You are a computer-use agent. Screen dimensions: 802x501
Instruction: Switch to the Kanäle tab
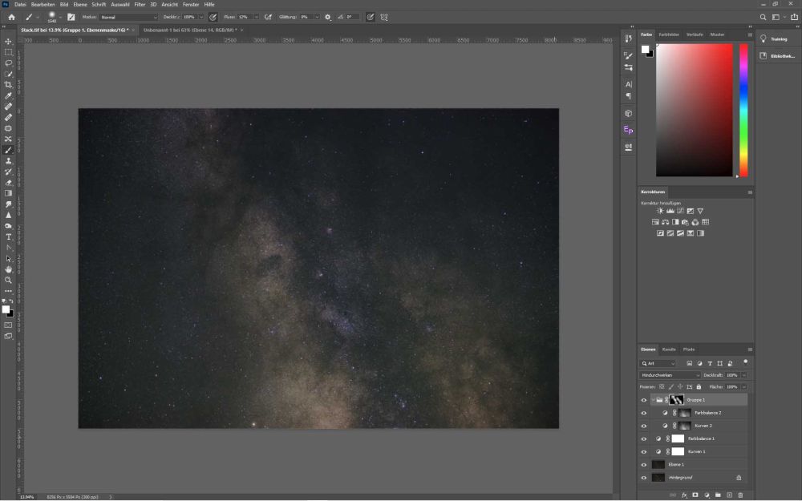coord(670,349)
